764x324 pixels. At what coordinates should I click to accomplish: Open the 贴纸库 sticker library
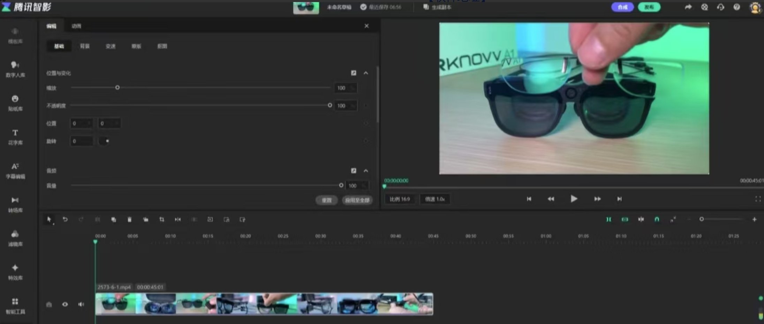[x=15, y=103]
